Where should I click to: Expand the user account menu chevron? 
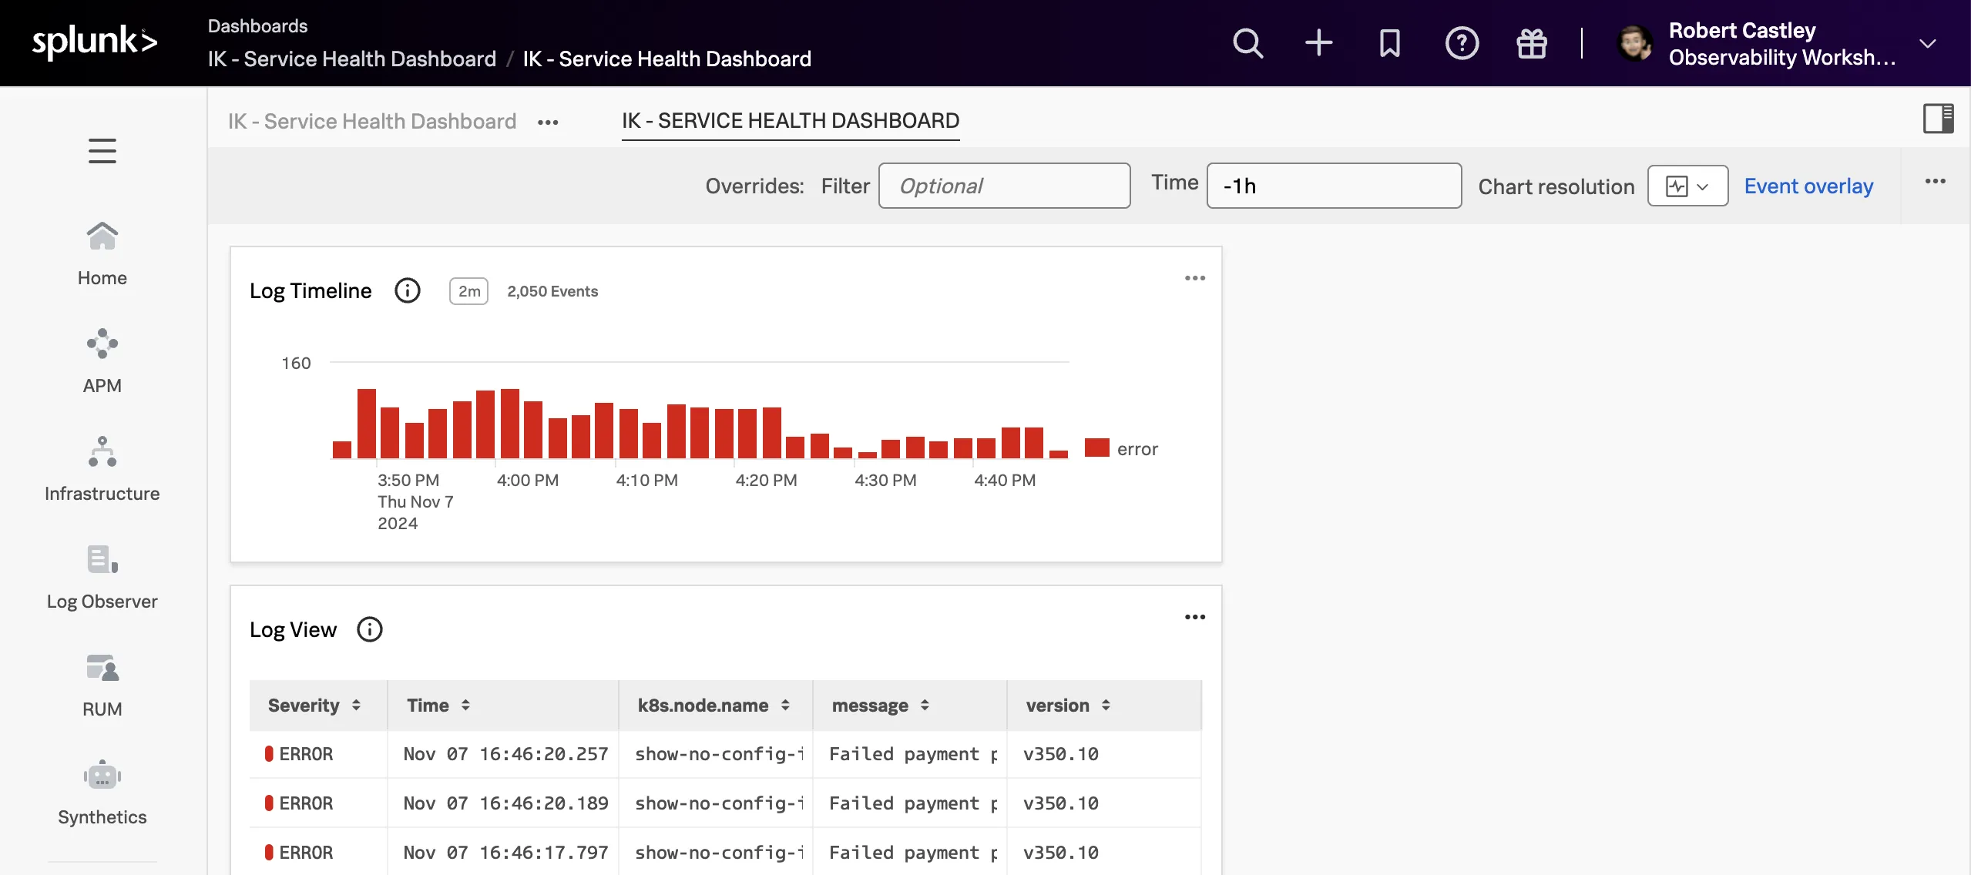point(1927,43)
